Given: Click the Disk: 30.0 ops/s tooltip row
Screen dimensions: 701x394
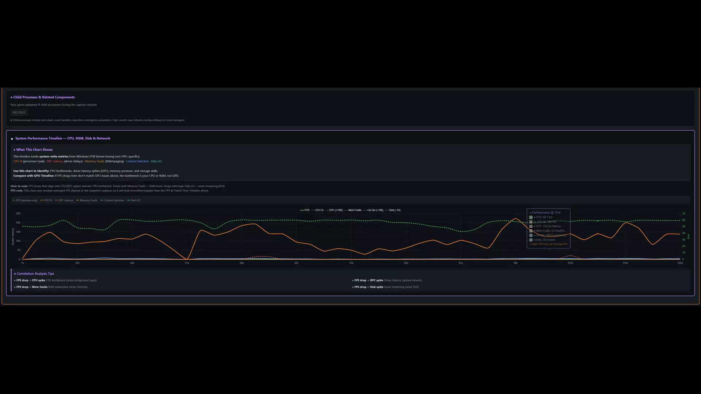Looking at the screenshot, I should (543, 240).
